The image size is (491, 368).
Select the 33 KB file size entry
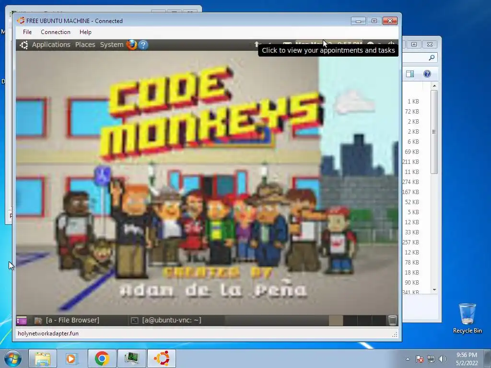tap(412, 232)
